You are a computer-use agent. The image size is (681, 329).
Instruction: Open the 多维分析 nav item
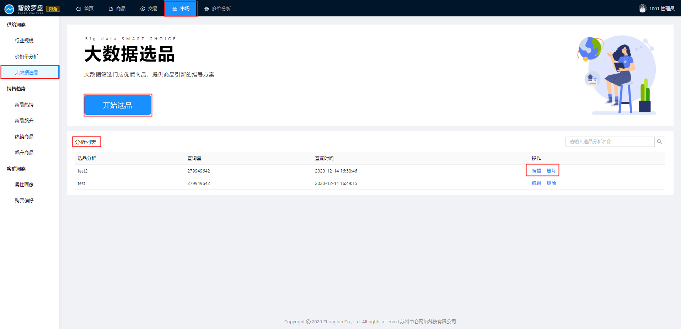[218, 9]
